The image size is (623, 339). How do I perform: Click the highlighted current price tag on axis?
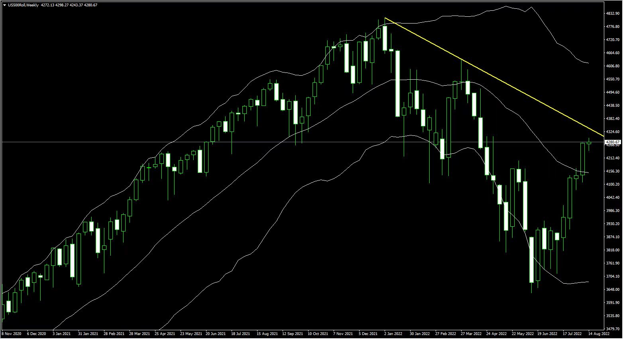point(613,142)
